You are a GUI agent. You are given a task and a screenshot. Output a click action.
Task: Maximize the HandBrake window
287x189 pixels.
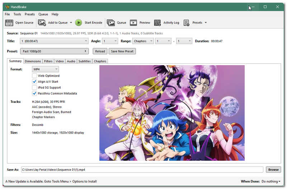265,7
